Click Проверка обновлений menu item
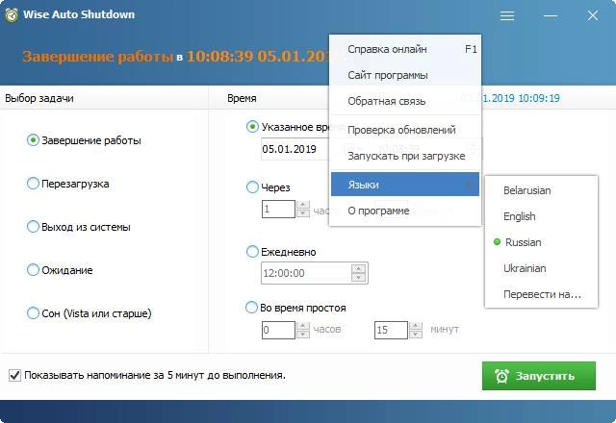616x423 pixels. tap(405, 130)
